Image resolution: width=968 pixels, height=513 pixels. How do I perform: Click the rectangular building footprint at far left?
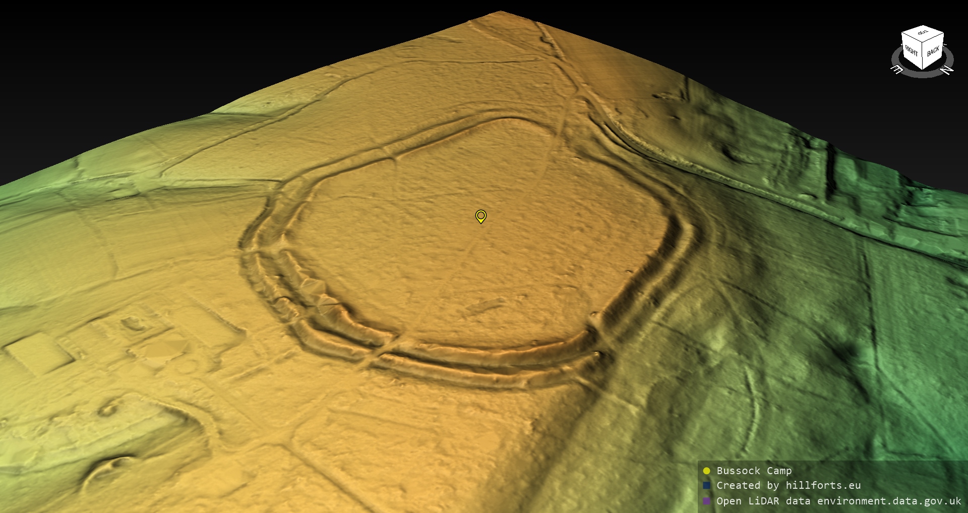pyautogui.click(x=38, y=352)
